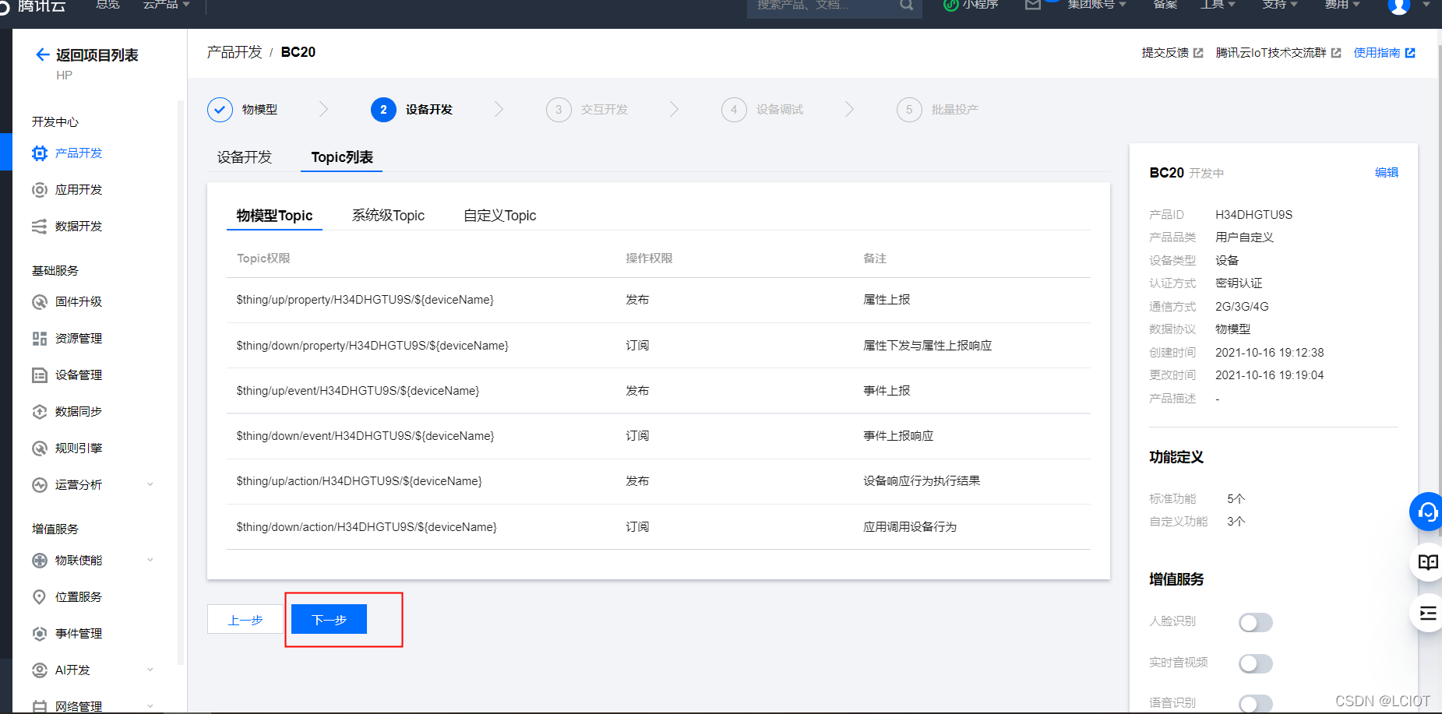Viewport: 1442px width, 714px height.
Task: Click the 物联使能 icon
Action: (40, 561)
